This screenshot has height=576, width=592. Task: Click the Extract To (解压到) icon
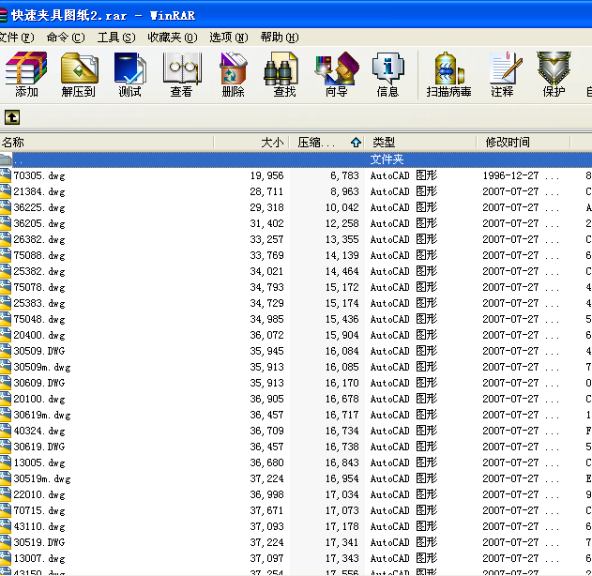tap(79, 73)
